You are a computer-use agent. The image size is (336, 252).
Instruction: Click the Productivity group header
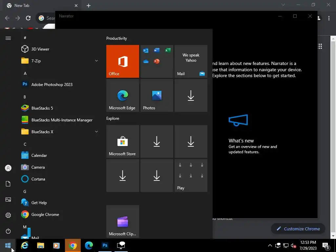coord(116,38)
